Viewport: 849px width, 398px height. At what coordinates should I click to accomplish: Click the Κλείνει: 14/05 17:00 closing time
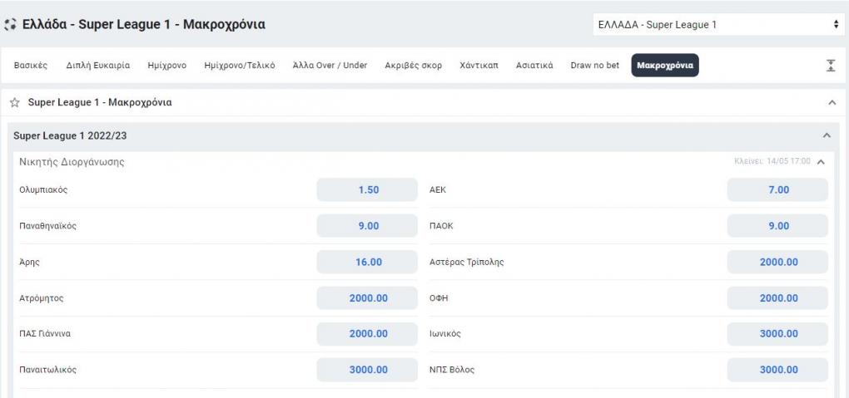(772, 161)
